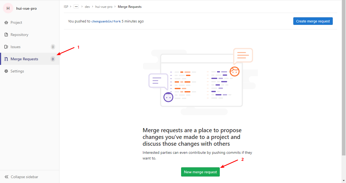Click the Issues count badge
Screen dimensions: 346x183
[x=53, y=47]
